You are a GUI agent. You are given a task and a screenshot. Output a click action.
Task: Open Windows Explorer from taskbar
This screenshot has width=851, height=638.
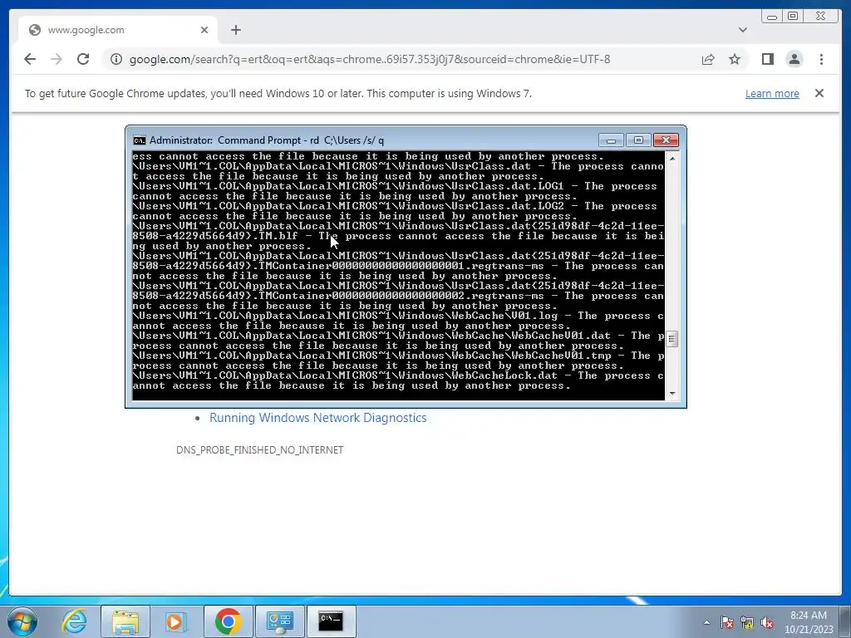pos(125,621)
